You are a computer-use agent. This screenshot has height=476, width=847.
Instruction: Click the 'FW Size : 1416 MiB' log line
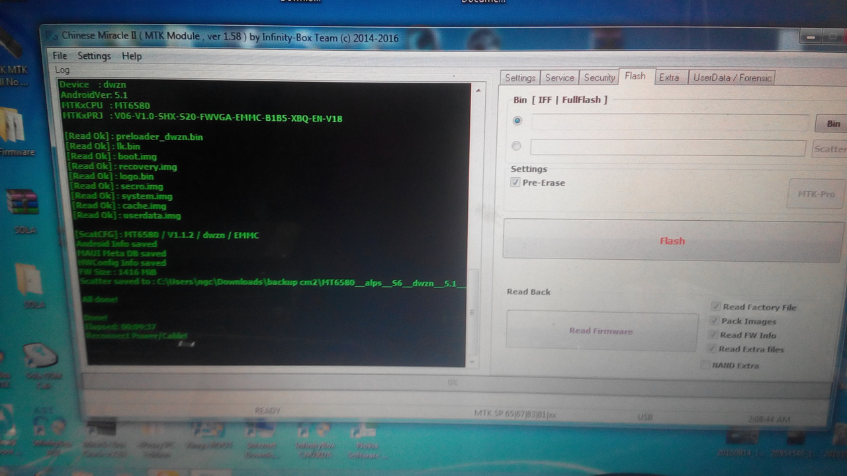(x=116, y=272)
